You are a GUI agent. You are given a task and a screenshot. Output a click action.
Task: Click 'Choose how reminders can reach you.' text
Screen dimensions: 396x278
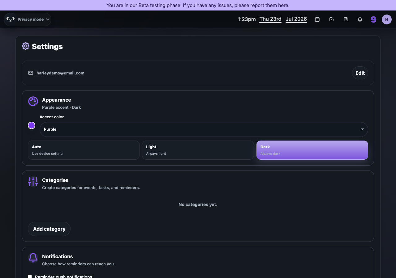(79, 264)
